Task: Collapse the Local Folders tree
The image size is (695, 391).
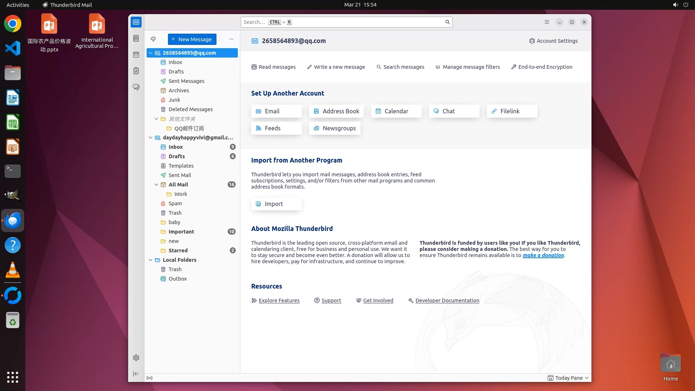Action: coord(151,260)
